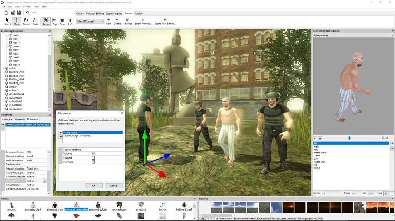Switch to the Polygon Editing tab
This screenshot has width=395, height=221.
95,13
